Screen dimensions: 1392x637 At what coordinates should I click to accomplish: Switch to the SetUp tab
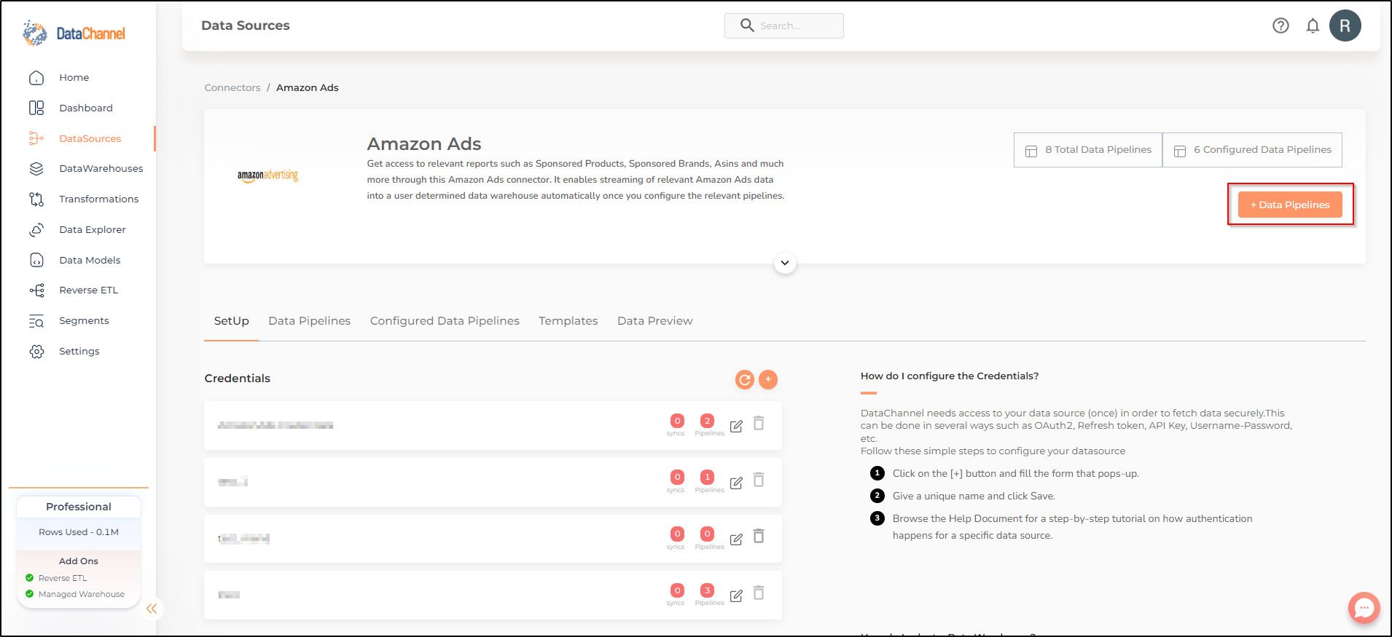click(x=231, y=321)
